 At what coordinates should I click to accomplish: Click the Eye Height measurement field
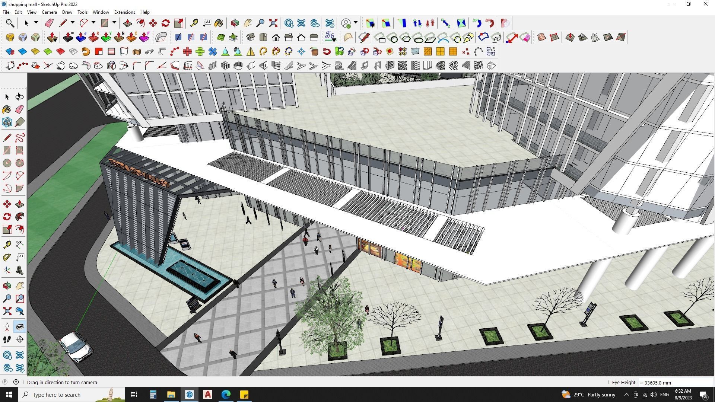coord(675,382)
